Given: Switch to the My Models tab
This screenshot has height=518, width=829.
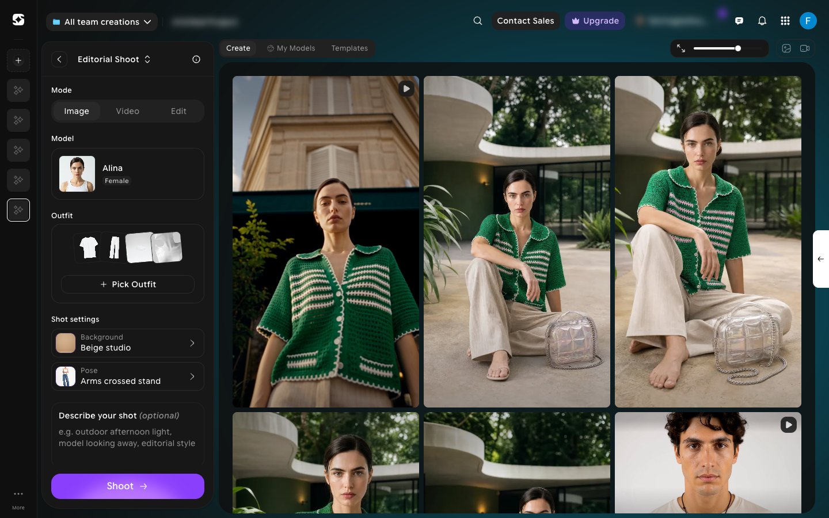Looking at the screenshot, I should (291, 48).
